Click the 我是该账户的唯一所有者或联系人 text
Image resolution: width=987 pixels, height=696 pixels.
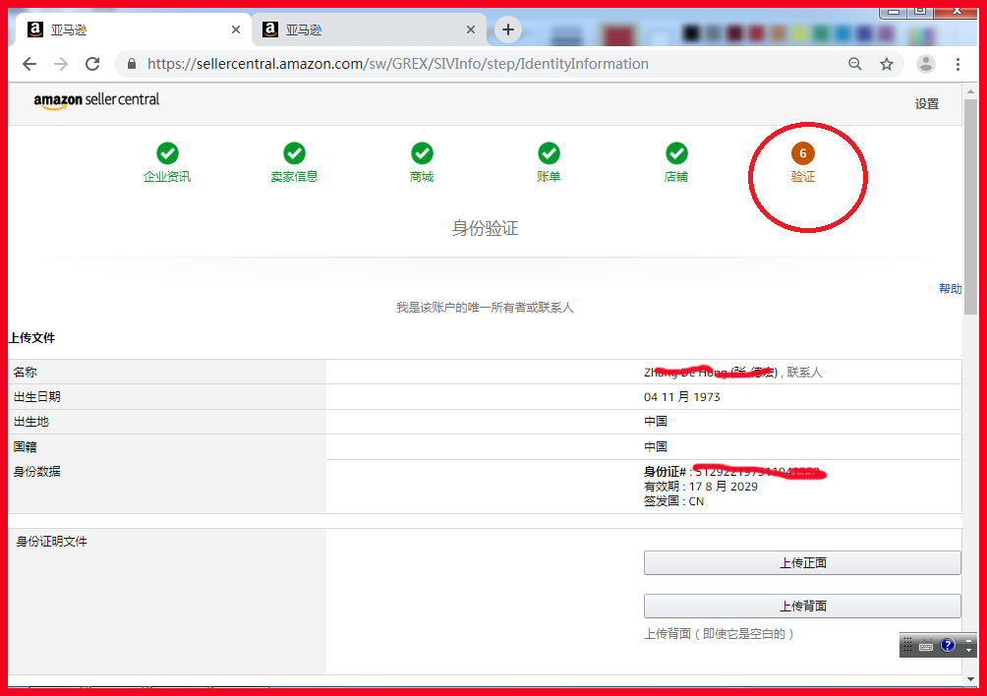[x=485, y=307]
